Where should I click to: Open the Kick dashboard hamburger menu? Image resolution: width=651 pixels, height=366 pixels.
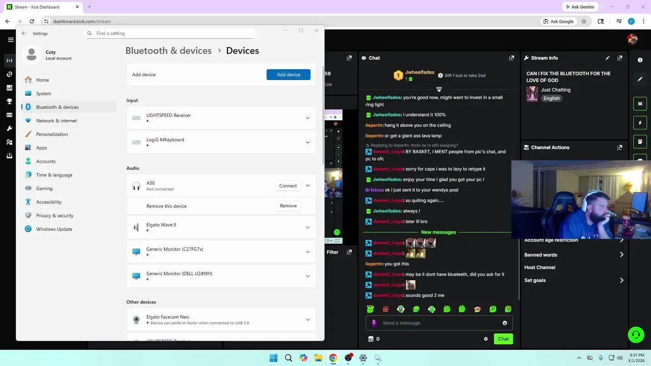[10, 40]
